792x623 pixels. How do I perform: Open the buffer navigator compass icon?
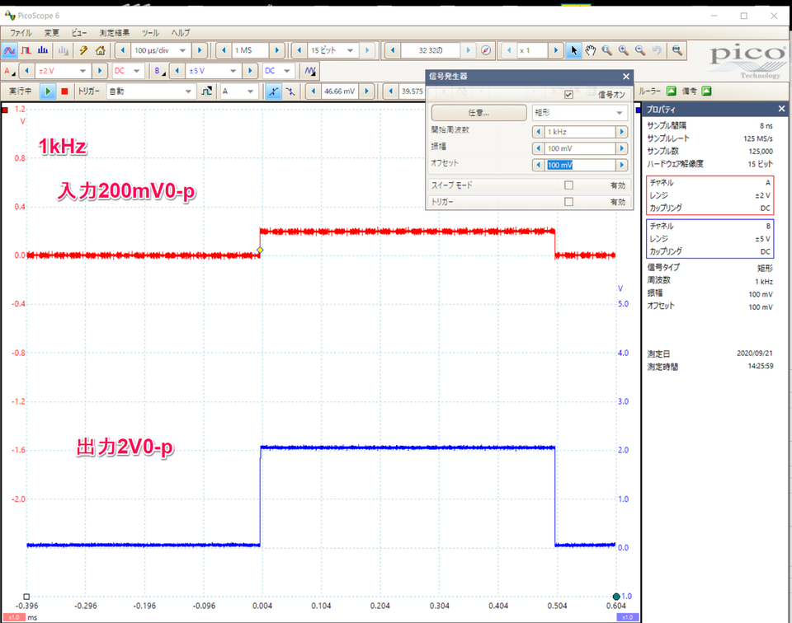486,50
